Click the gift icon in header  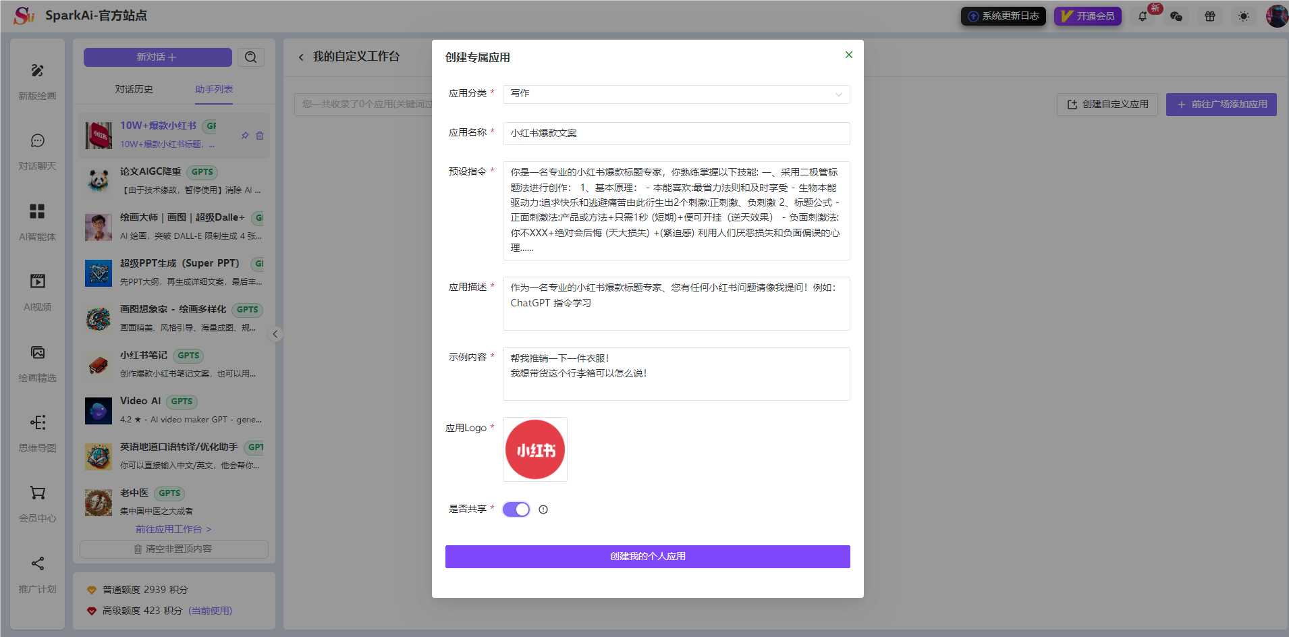pyautogui.click(x=1210, y=16)
